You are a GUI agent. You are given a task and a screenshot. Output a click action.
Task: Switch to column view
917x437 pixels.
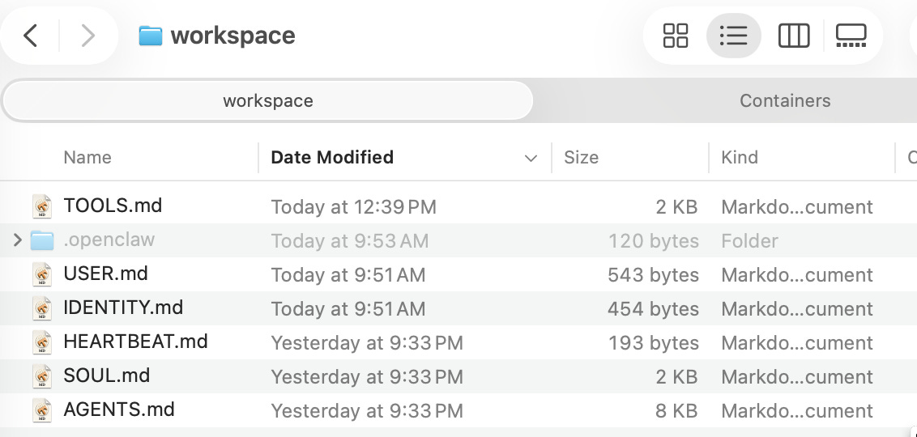(793, 36)
